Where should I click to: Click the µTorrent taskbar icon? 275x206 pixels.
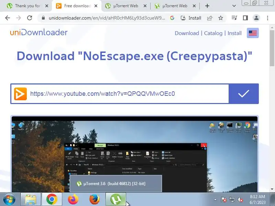click(x=116, y=199)
